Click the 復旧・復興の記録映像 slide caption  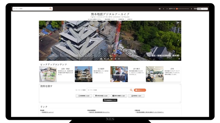pos(165,55)
